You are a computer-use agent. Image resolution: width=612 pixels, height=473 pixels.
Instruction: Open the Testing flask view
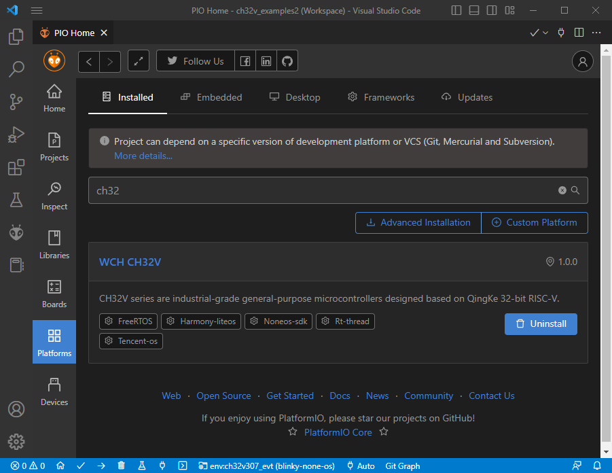(x=16, y=200)
